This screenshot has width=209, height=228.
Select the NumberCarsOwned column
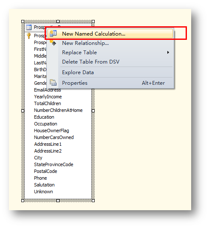[54, 137]
